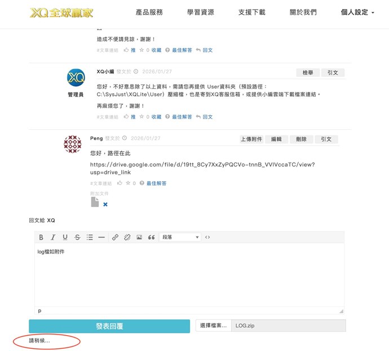Click 刪除 on Peng's post

coord(301,139)
